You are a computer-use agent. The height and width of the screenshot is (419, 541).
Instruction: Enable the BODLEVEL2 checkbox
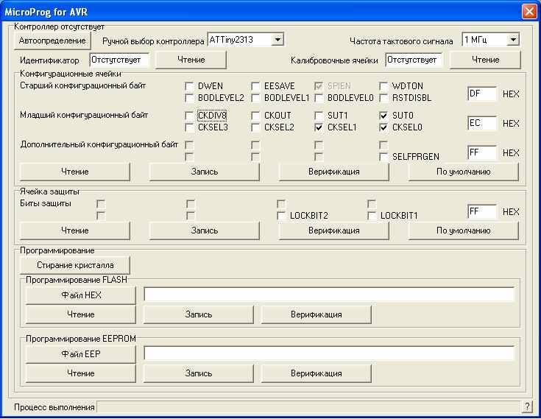click(x=189, y=98)
